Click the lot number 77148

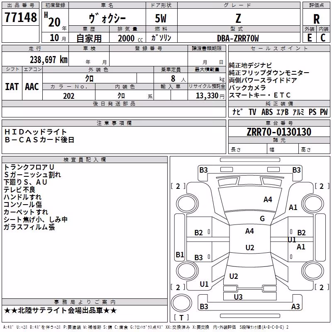pos(20,17)
